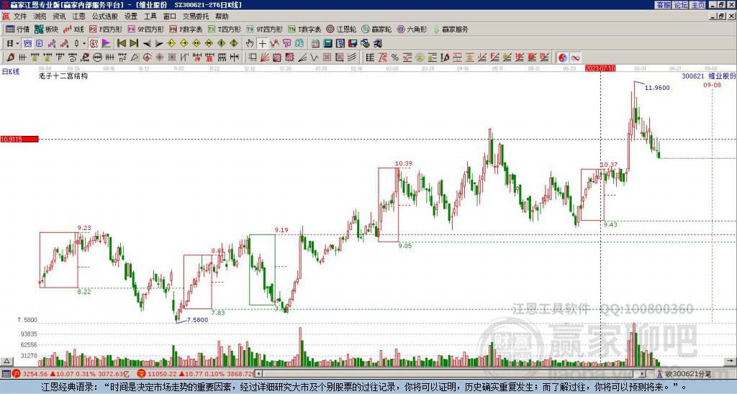Toggle the 权 ex-rights button
This screenshot has height=394, width=737.
[94, 44]
